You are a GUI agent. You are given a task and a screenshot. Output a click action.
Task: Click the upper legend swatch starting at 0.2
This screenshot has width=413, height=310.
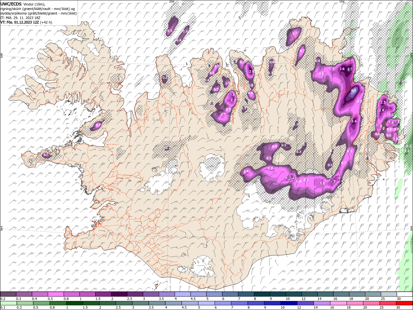[x=8, y=294]
